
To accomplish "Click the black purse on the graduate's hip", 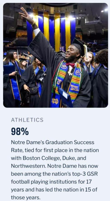I will [33, 90].
